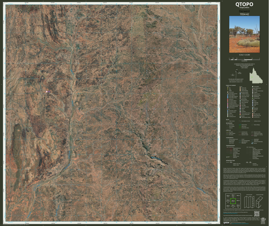Click the Museum legend icon
This screenshot has width=269, height=226.
[x=240, y=109]
